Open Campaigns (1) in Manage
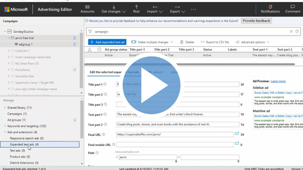The width and height of the screenshot is (303, 170). (17, 114)
